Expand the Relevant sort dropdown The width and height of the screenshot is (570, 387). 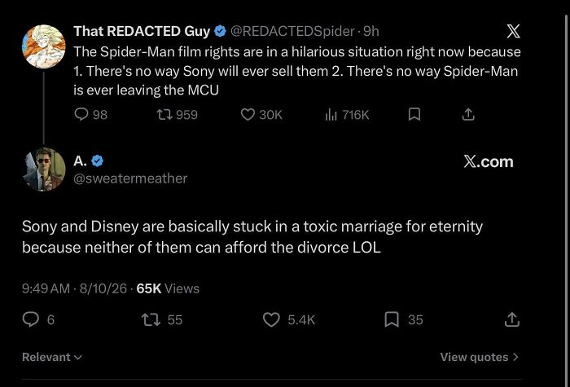pos(52,357)
